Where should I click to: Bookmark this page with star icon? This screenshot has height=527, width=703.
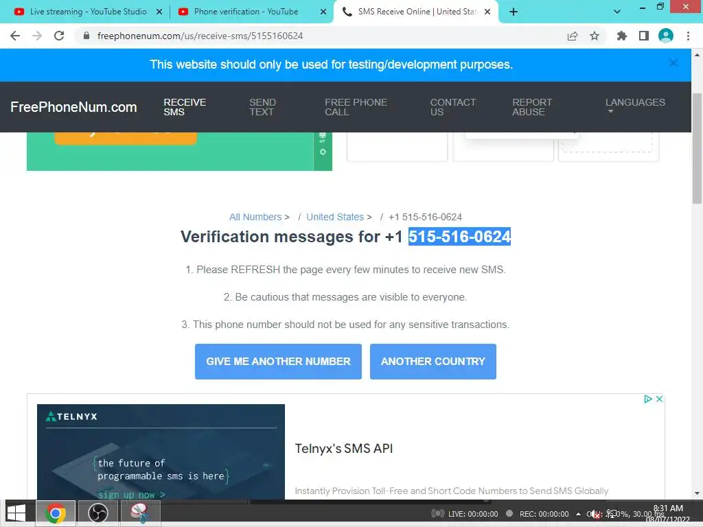click(595, 36)
